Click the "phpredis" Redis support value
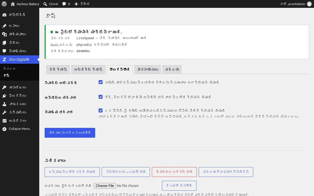 pyautogui.click(x=84, y=45)
